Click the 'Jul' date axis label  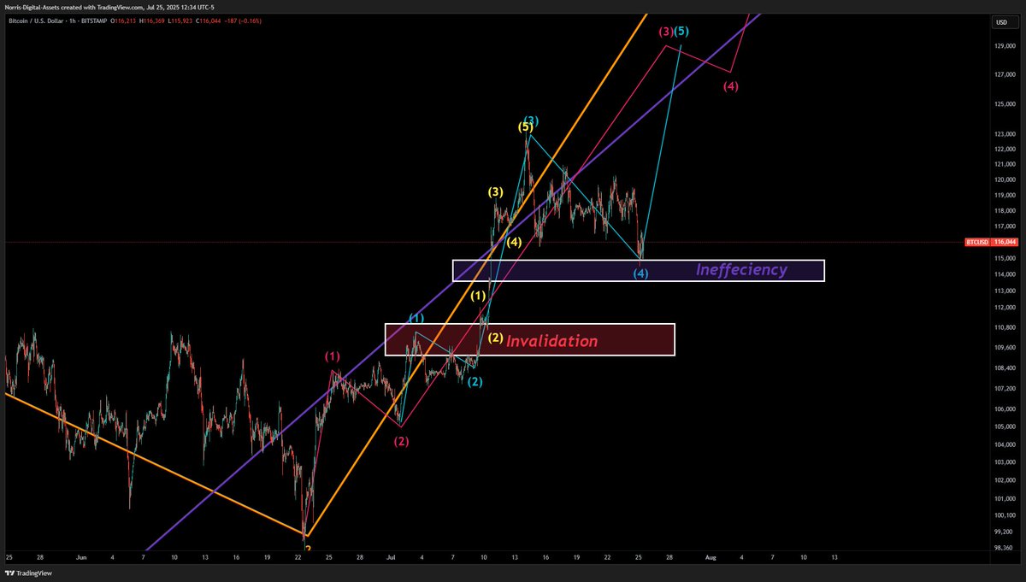coord(390,557)
